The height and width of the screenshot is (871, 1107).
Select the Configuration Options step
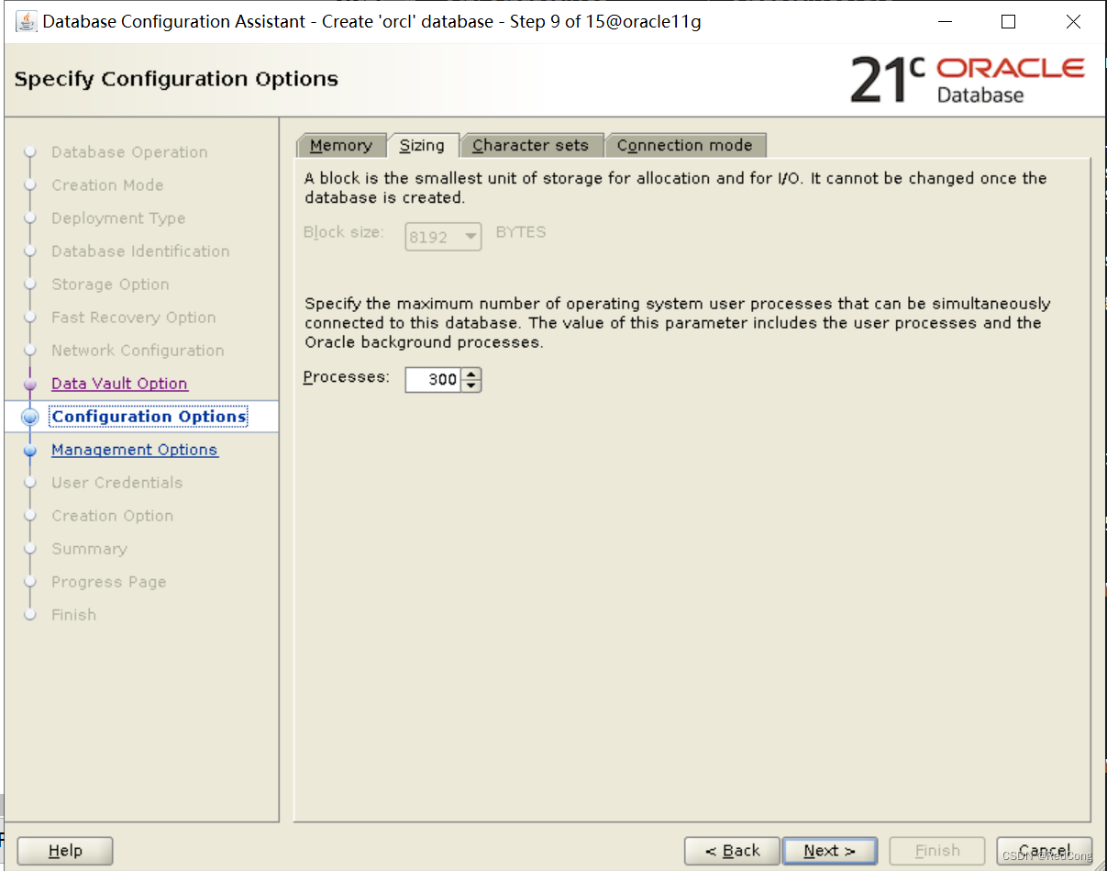click(149, 417)
